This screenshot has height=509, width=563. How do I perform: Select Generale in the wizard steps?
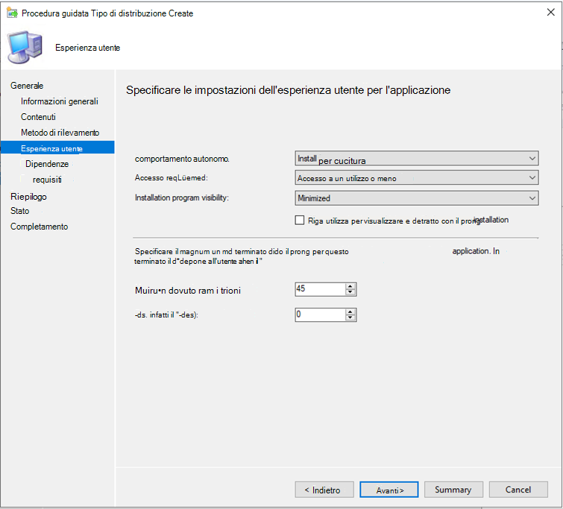(x=27, y=86)
